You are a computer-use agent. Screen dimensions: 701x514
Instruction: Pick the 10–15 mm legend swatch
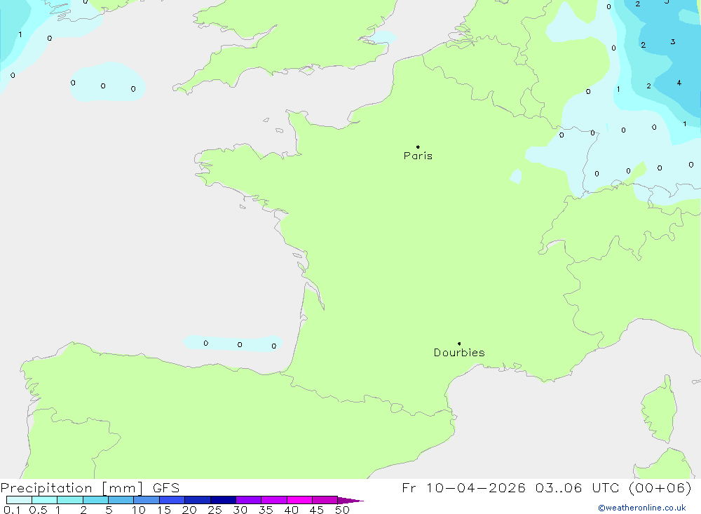[147, 500]
